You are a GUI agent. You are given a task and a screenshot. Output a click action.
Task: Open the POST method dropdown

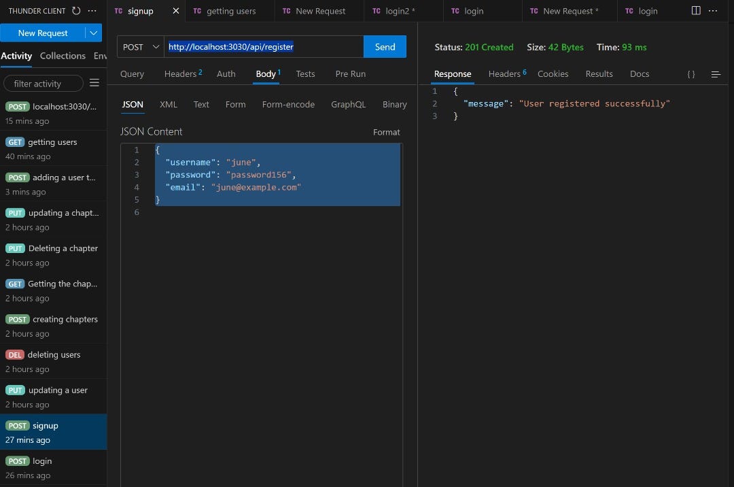tap(141, 46)
